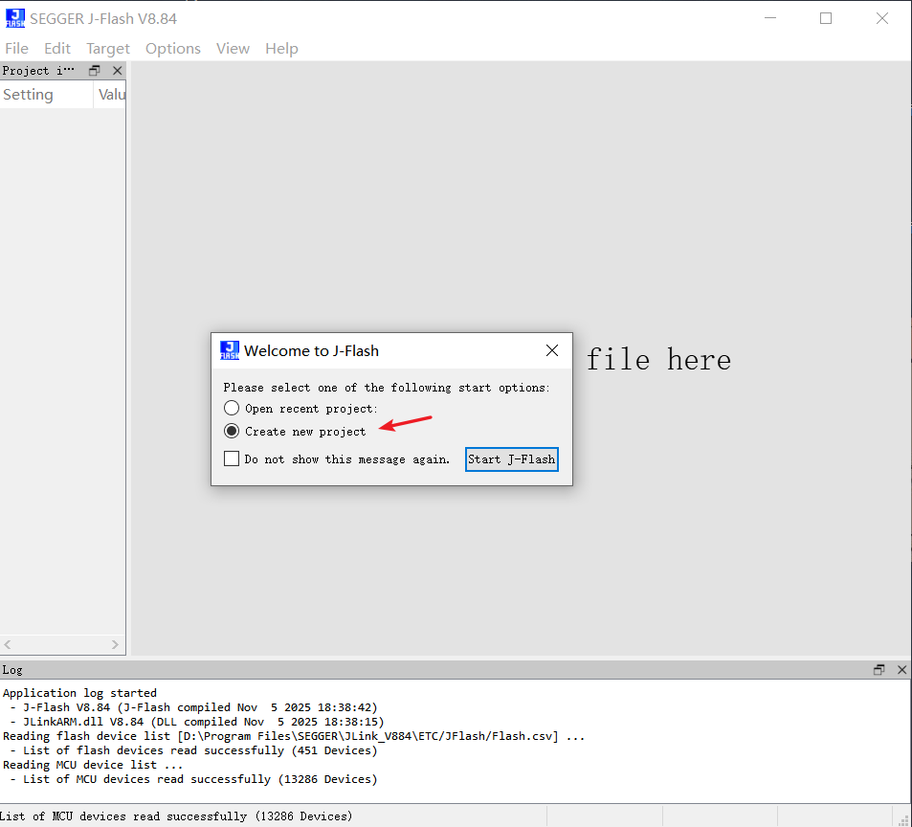Image resolution: width=912 pixels, height=827 pixels.
Task: Close the Welcome to J-Flash dialog
Action: click(552, 350)
